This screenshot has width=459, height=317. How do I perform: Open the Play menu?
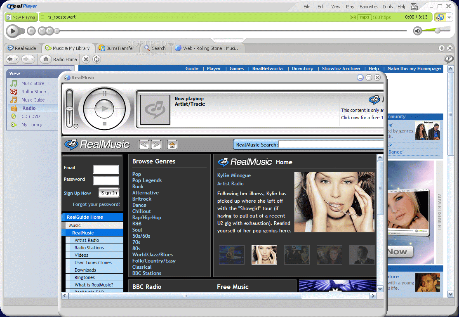pyautogui.click(x=350, y=7)
